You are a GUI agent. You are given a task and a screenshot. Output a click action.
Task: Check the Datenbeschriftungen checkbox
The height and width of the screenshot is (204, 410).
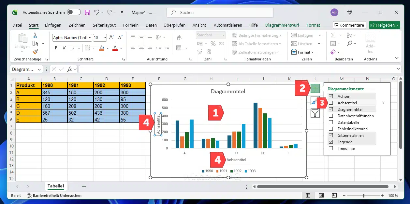coord(331,116)
